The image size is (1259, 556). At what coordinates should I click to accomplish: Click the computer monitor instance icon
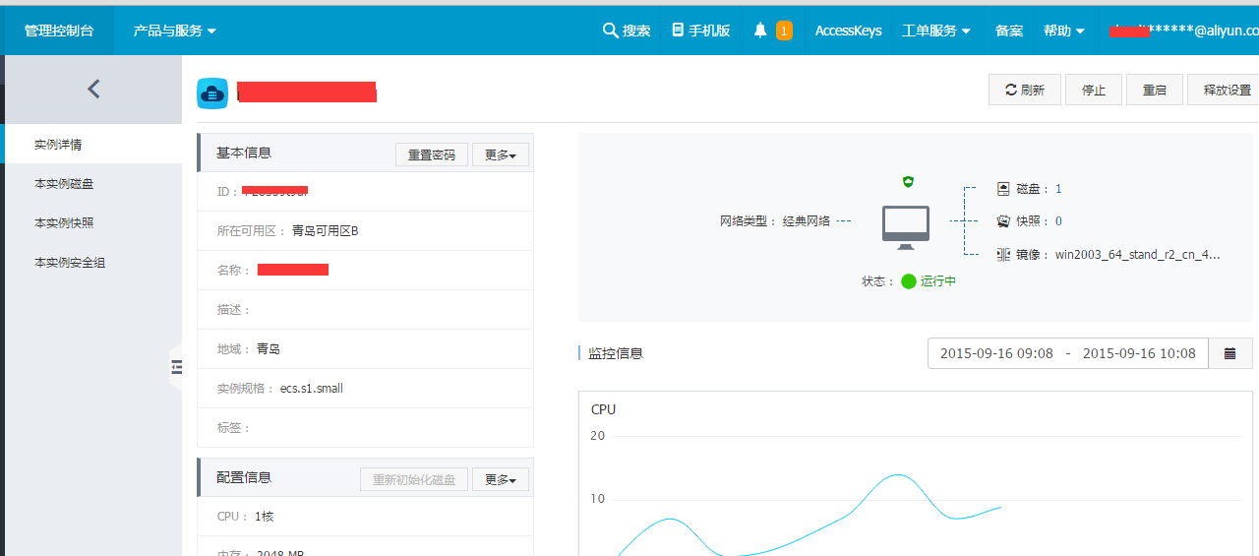(x=906, y=225)
